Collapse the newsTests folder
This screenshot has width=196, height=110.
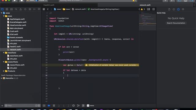click(4, 53)
